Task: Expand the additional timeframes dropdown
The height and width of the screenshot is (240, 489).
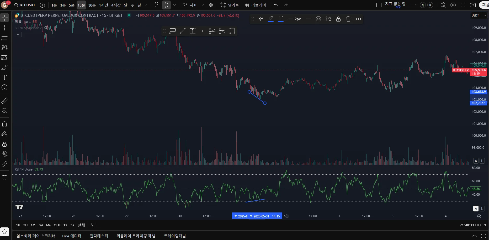Action: pyautogui.click(x=146, y=5)
